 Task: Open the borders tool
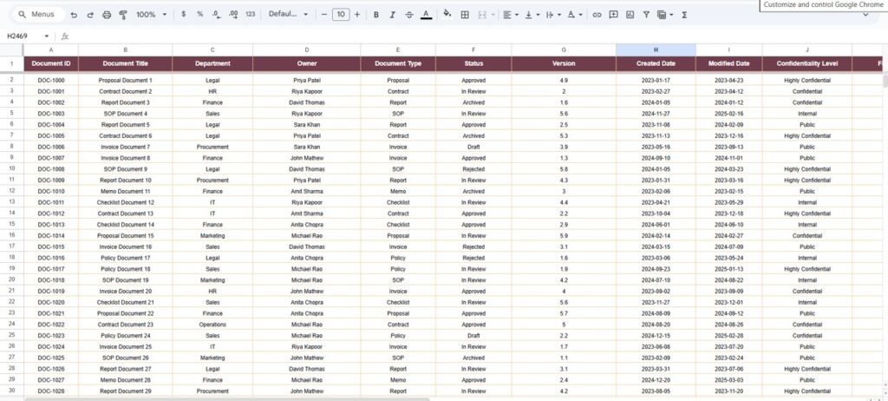click(465, 15)
